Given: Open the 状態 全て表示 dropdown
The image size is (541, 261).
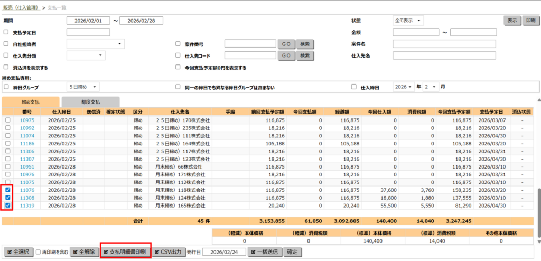Looking at the screenshot, I should coord(408,21).
